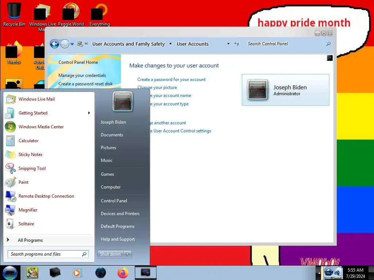
Task: Click the Shut down button
Action: pyautogui.click(x=110, y=254)
